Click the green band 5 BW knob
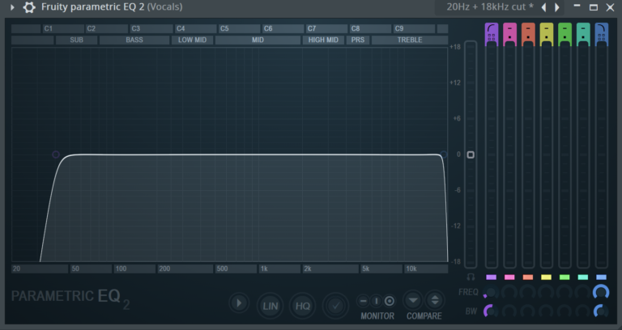622x330 pixels. (x=564, y=311)
